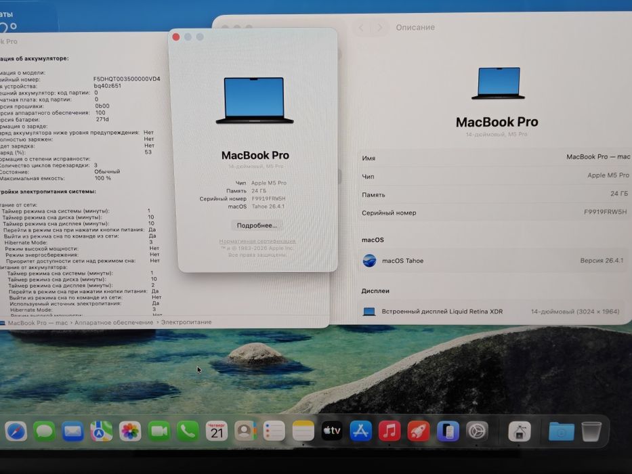Click Режим энергосбережения line
This screenshot has width=632, height=474.
(x=82, y=255)
